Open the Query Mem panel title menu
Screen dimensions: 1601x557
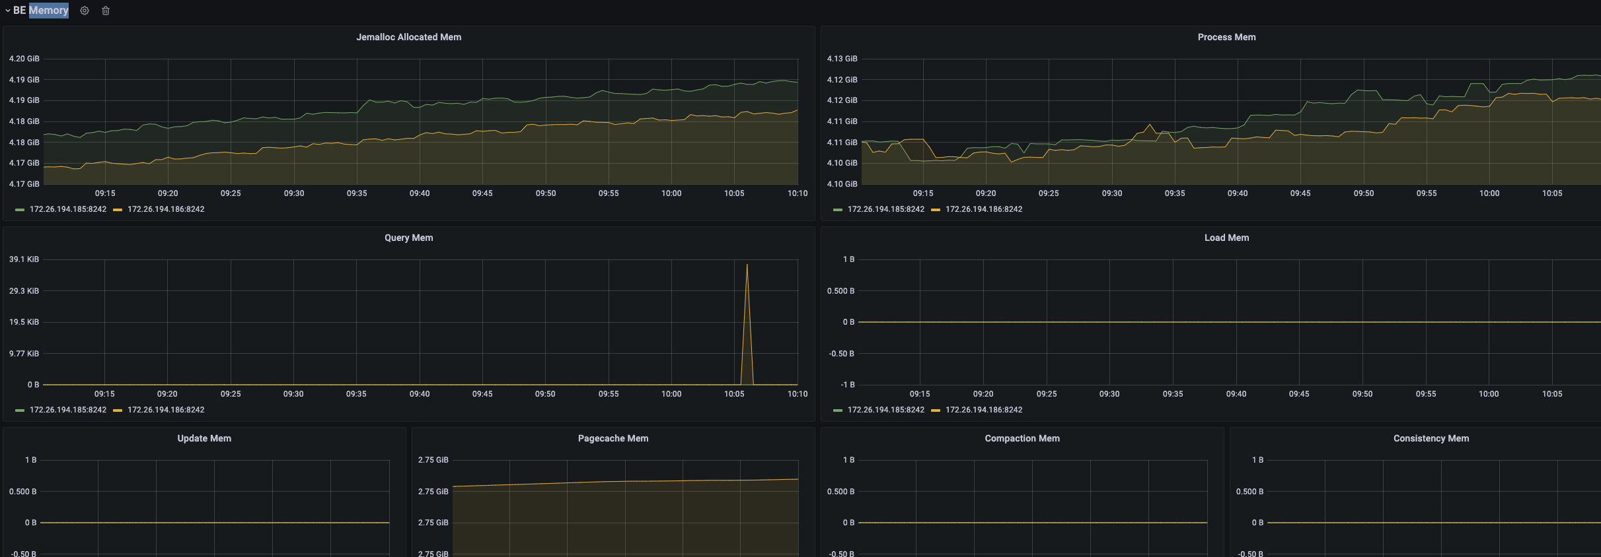pos(408,238)
